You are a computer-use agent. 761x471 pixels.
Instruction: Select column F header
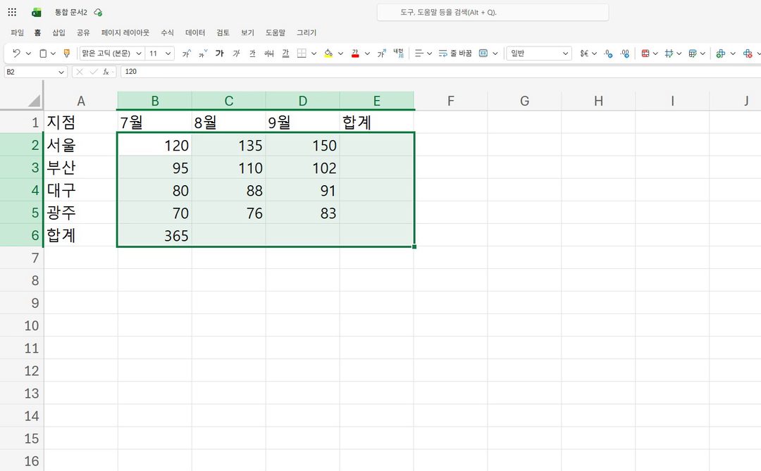point(451,101)
